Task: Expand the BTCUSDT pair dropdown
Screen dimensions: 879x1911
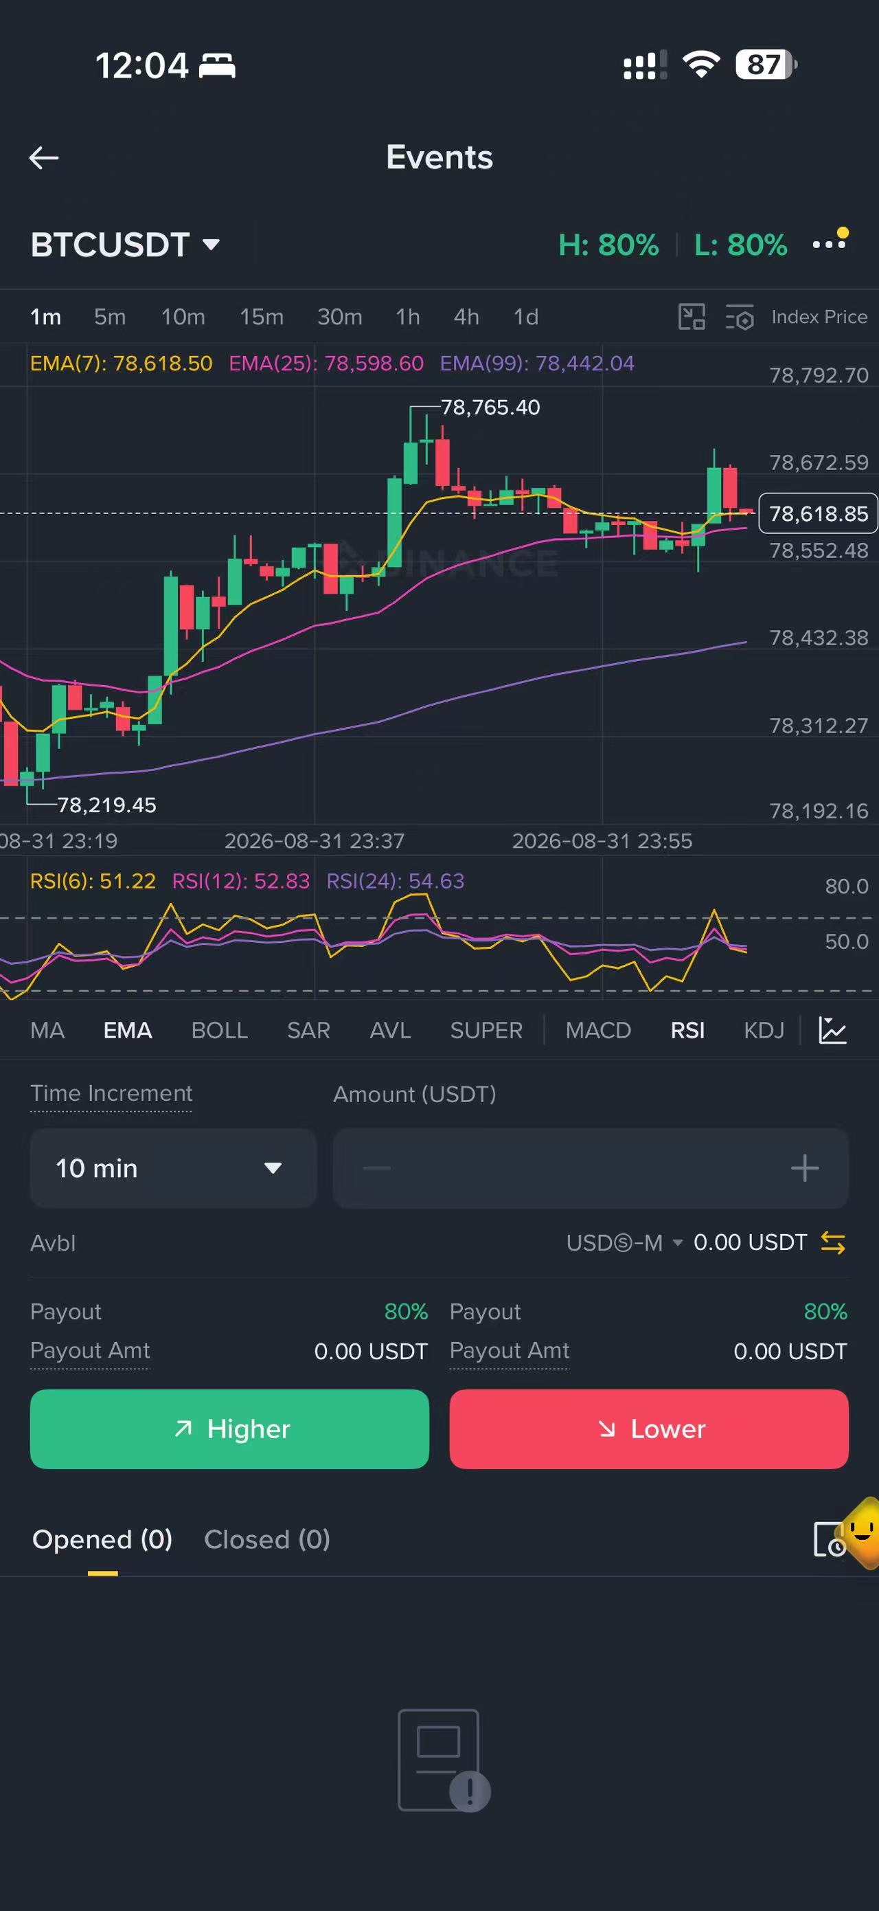Action: [125, 244]
